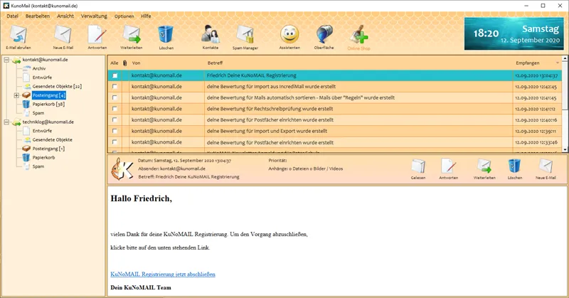Check checkbox for Import aus IncrediMail mail

click(x=115, y=86)
